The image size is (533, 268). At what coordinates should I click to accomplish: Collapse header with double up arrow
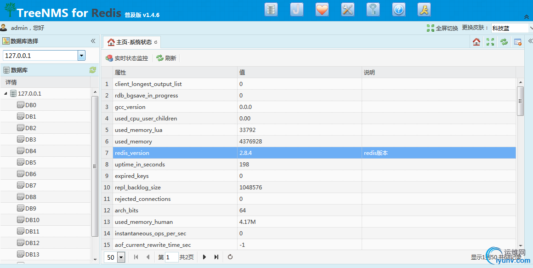[x=526, y=17]
